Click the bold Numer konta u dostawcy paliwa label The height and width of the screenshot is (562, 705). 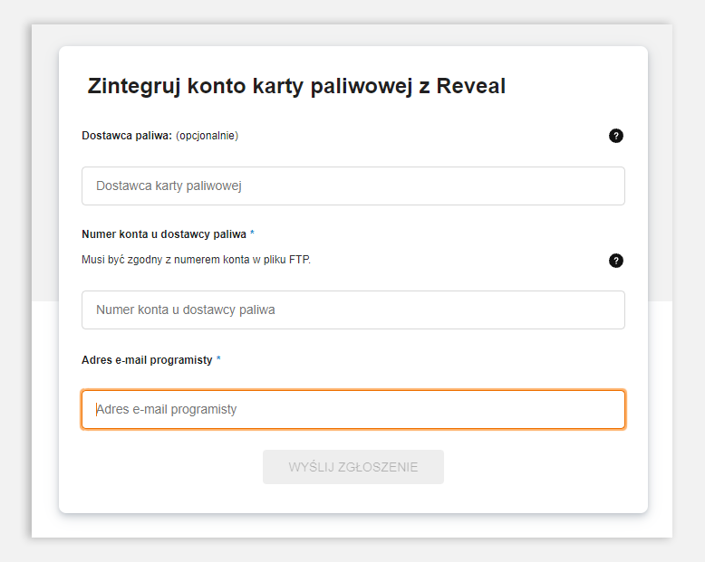click(164, 234)
